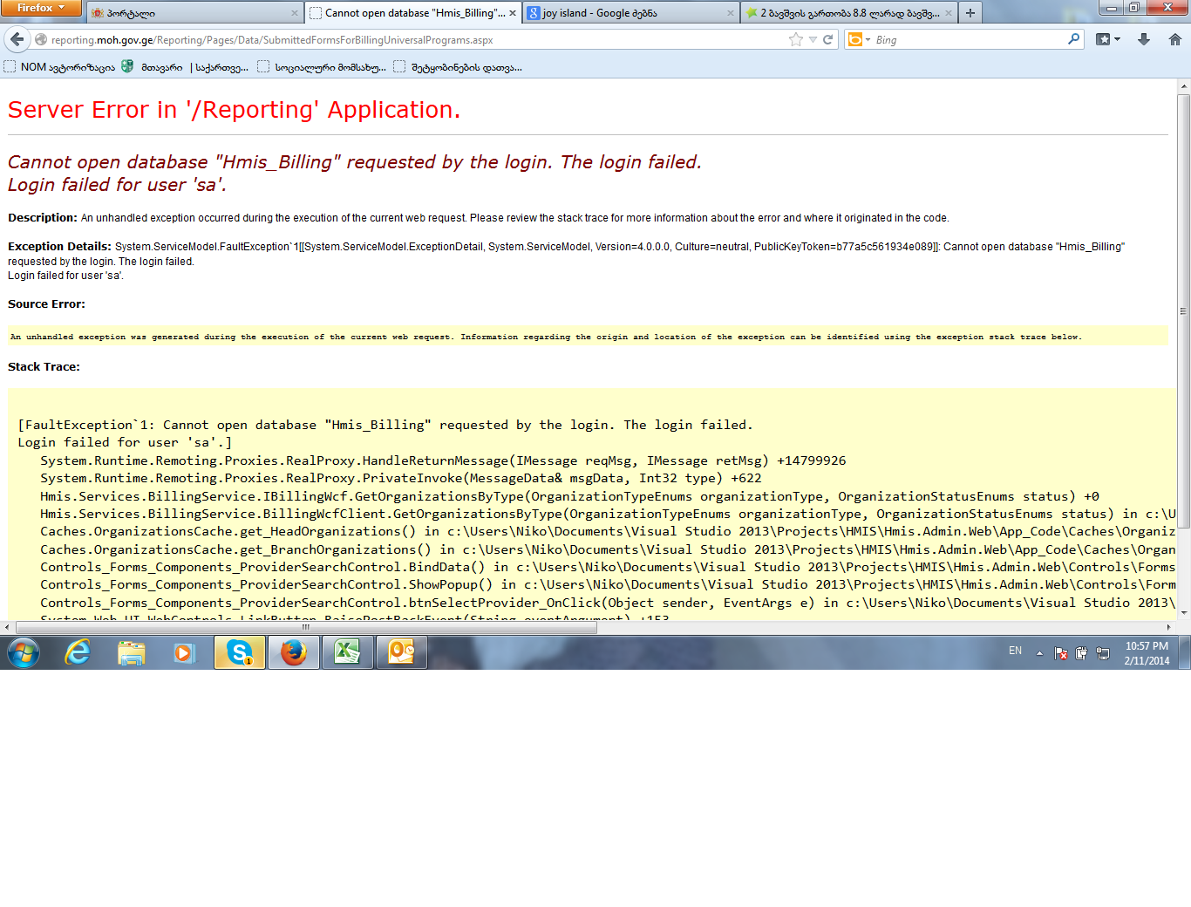Screen dimensions: 1191x907
Task: Click the horizontal scrollbar at page bottom
Action: tap(305, 627)
